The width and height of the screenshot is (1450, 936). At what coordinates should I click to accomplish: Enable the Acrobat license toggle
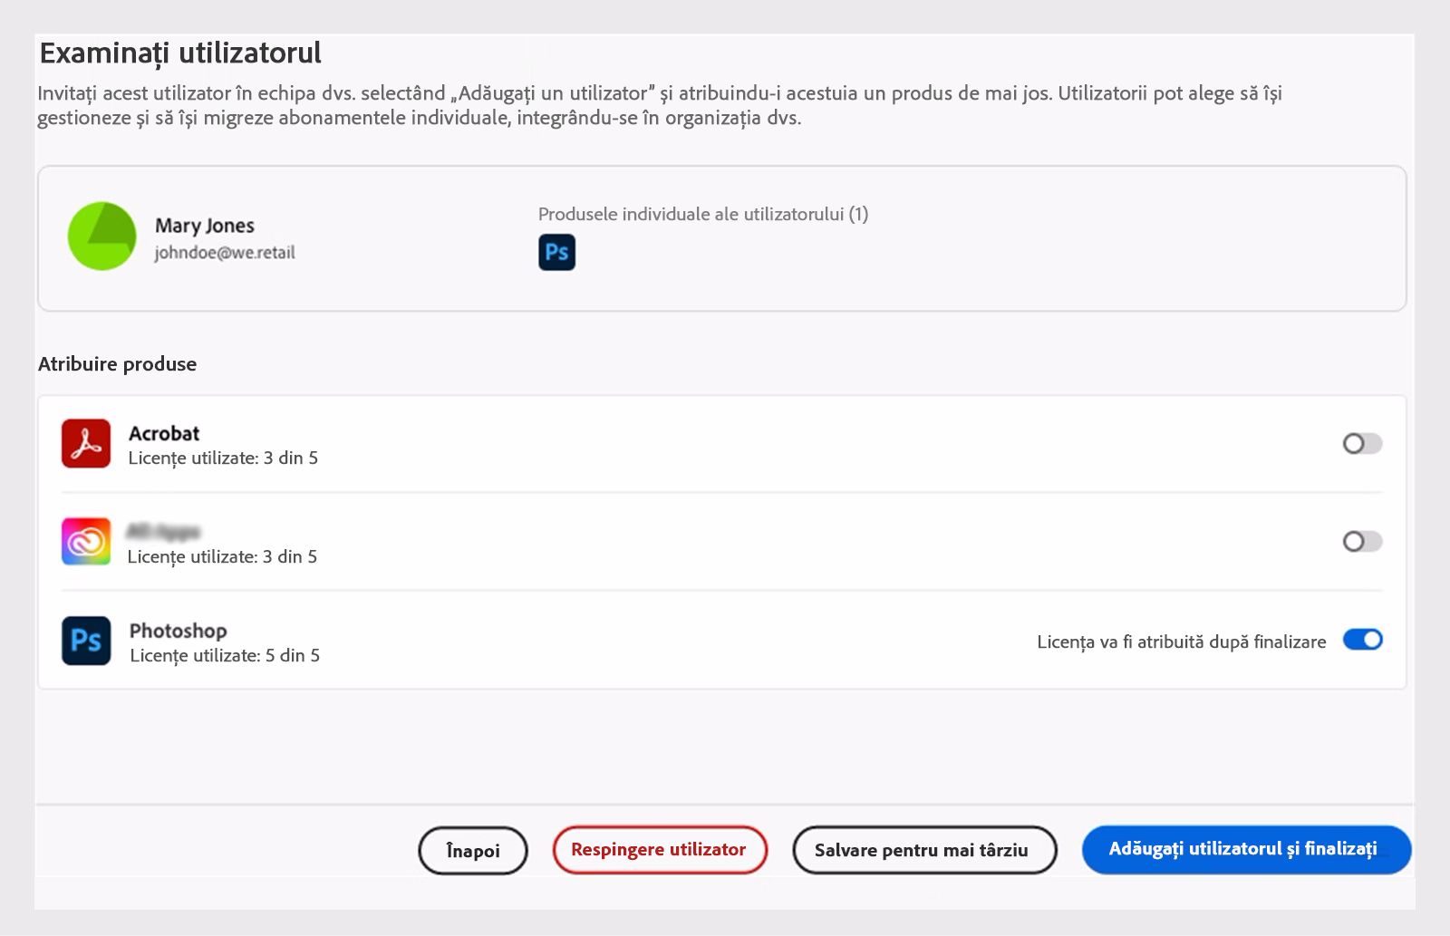click(x=1361, y=443)
